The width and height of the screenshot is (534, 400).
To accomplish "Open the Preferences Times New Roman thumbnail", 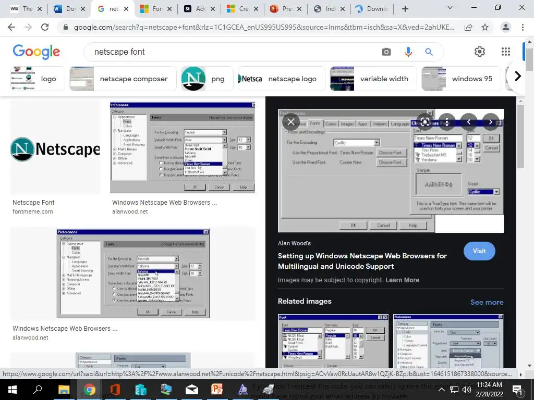I will 182,147.
